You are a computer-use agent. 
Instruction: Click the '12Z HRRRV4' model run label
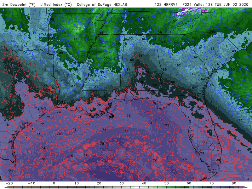(166, 4)
